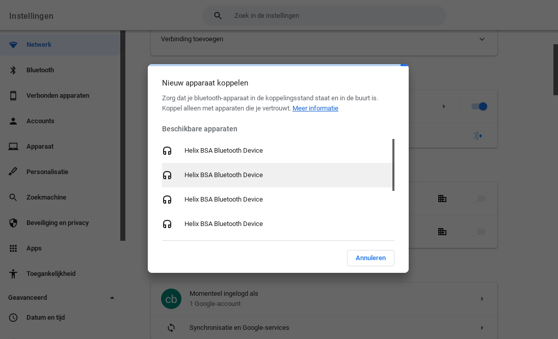Toggle the Bluetooth switch off
Image resolution: width=558 pixels, height=339 pixels.
click(x=479, y=106)
